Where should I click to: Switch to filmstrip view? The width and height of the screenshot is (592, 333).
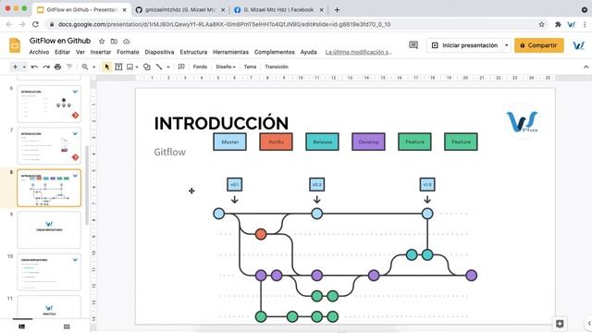[22, 327]
